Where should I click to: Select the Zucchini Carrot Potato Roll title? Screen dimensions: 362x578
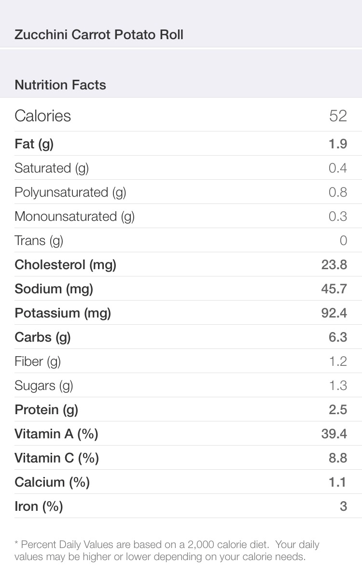[98, 35]
